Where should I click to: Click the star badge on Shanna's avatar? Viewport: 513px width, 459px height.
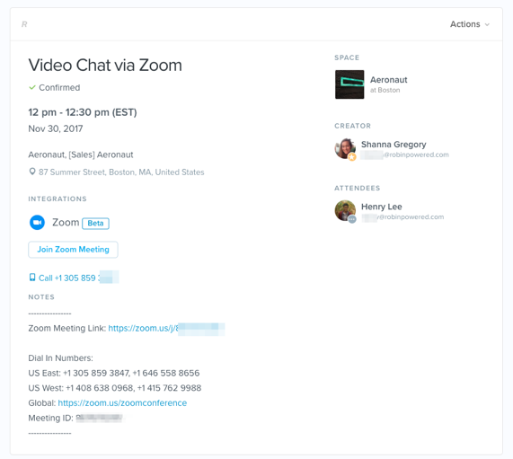[x=352, y=157]
